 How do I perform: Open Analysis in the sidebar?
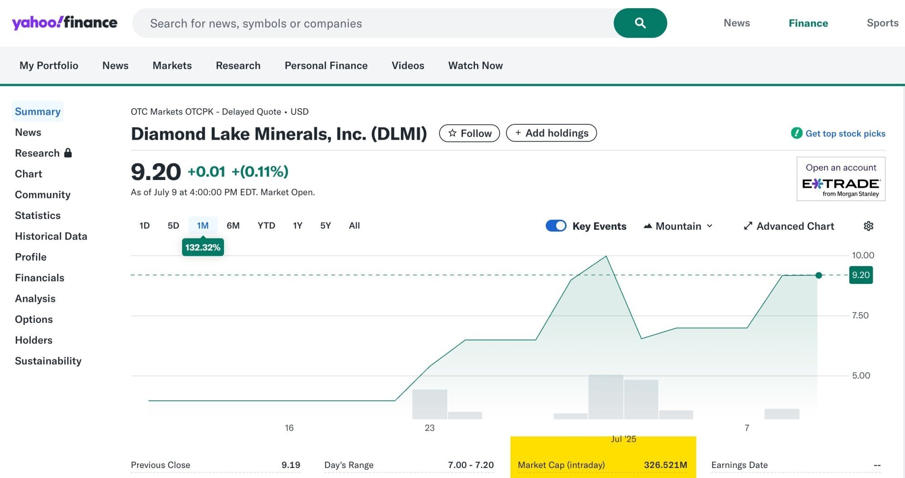[35, 298]
